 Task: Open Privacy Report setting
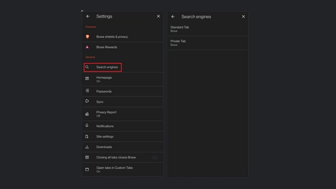click(x=123, y=114)
